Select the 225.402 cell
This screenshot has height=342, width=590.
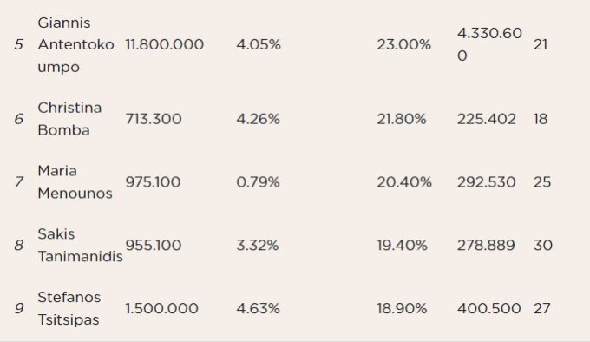pos(487,119)
